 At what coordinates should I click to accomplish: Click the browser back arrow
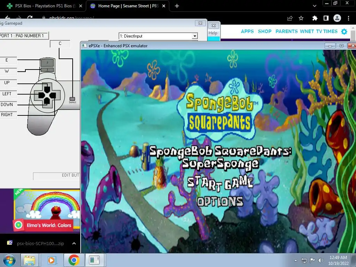(8, 18)
